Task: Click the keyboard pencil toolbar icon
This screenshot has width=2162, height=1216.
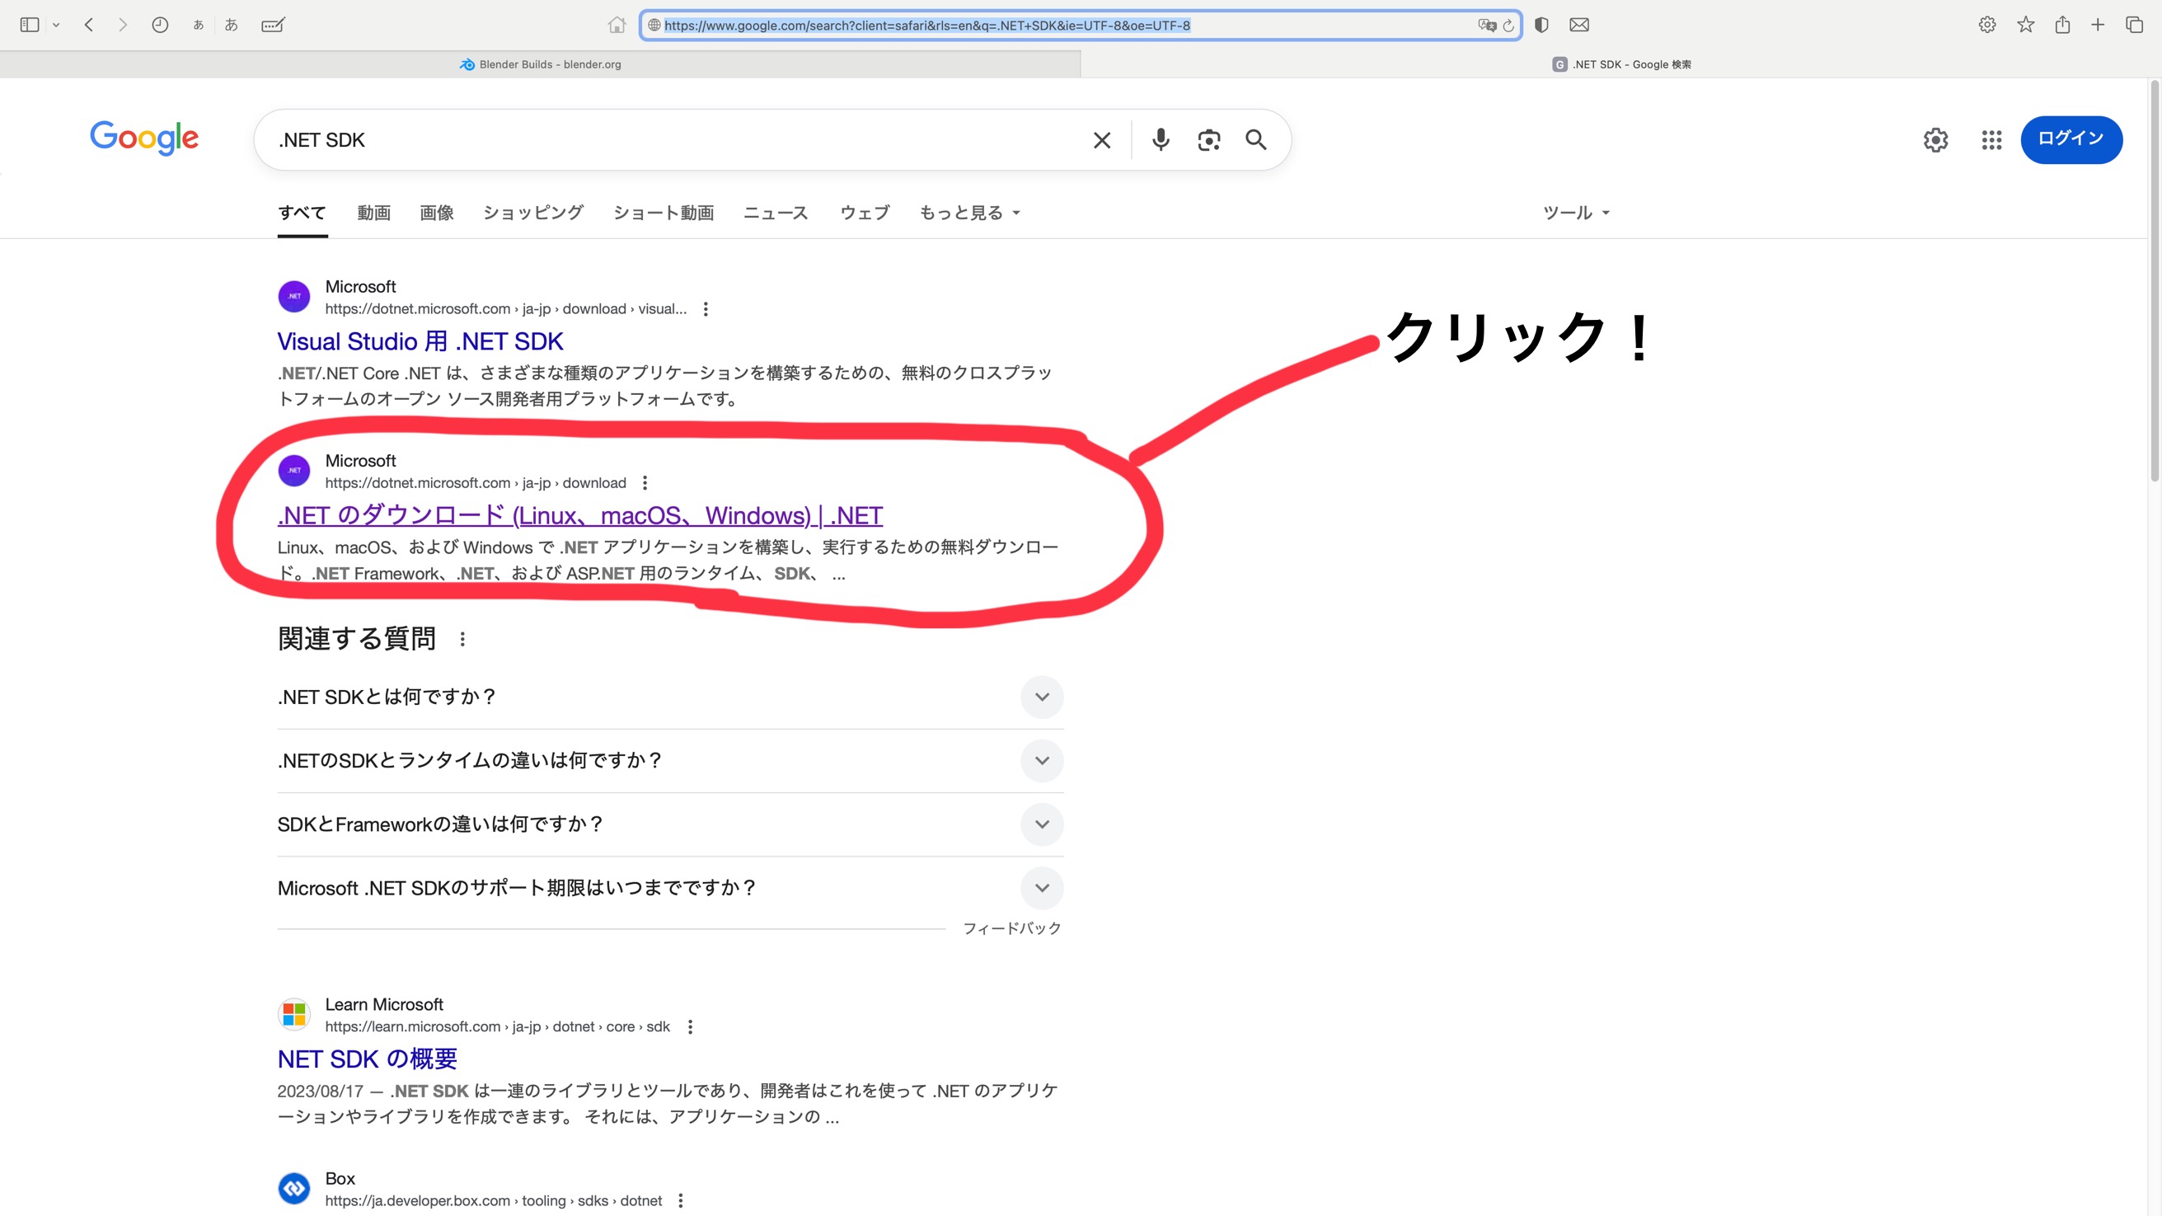Action: coord(273,26)
